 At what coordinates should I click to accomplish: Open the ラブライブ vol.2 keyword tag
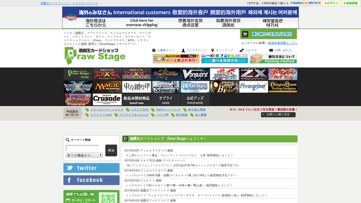coord(101,115)
